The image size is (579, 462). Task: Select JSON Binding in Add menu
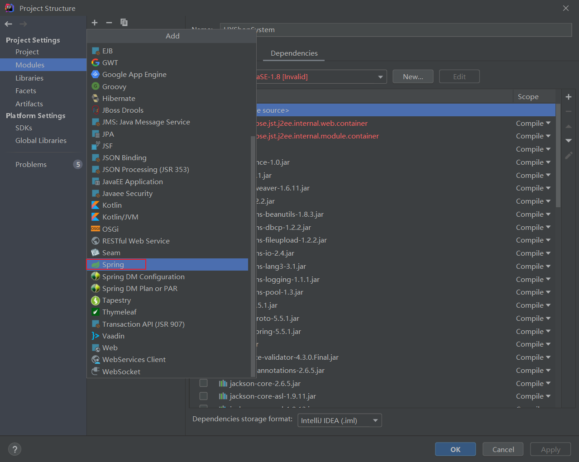point(167,157)
